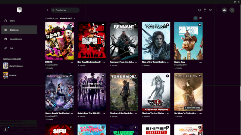Open the Slime Rancher cover
The width and height of the screenshot is (241, 135).
(x=92, y=130)
